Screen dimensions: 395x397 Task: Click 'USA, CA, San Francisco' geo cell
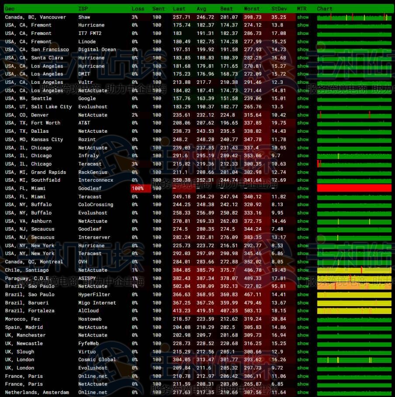(x=37, y=50)
